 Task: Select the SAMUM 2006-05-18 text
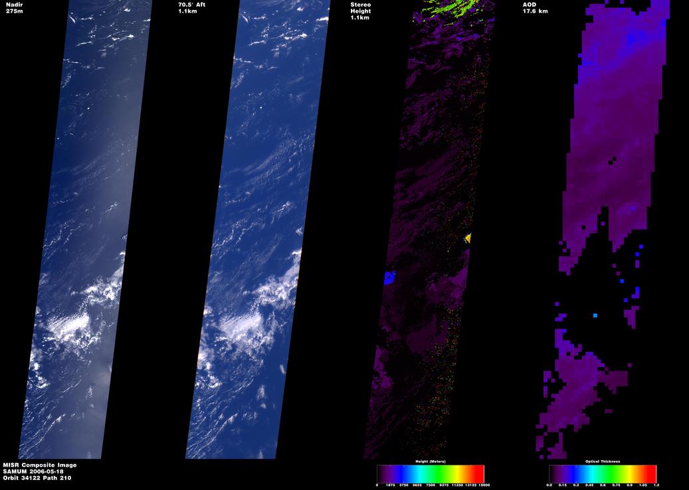[x=33, y=471]
